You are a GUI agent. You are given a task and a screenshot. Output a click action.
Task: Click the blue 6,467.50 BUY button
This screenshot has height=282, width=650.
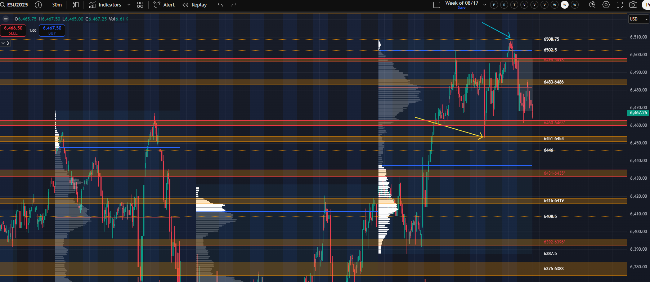coord(52,30)
